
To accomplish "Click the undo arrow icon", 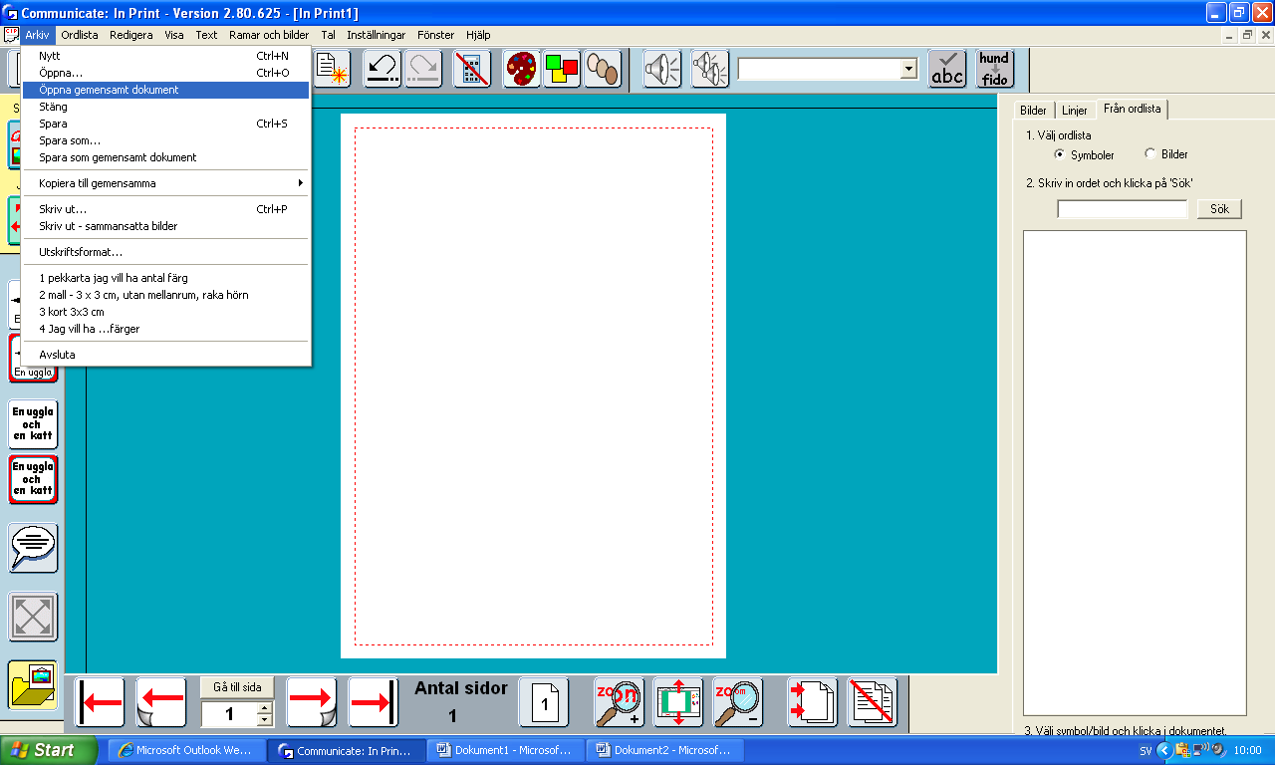I will click(x=382, y=69).
